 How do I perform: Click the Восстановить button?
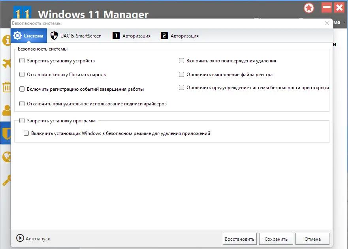[239, 239]
